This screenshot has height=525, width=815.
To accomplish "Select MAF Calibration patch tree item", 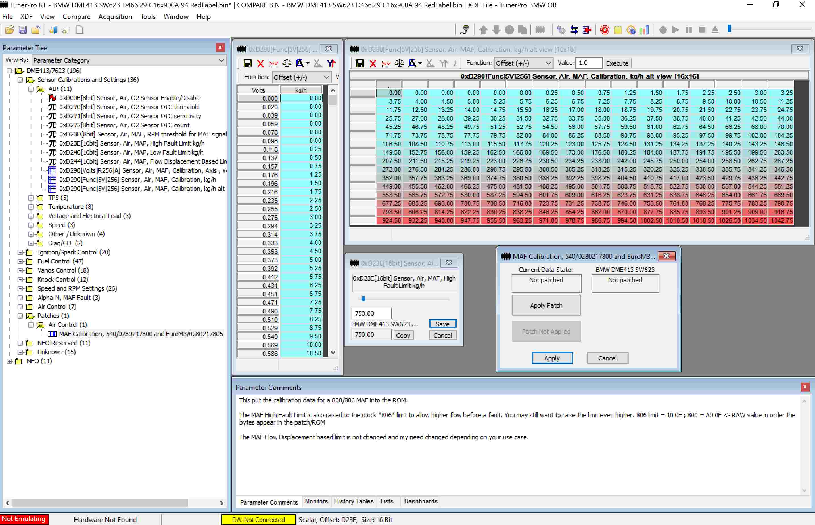I will (x=141, y=334).
